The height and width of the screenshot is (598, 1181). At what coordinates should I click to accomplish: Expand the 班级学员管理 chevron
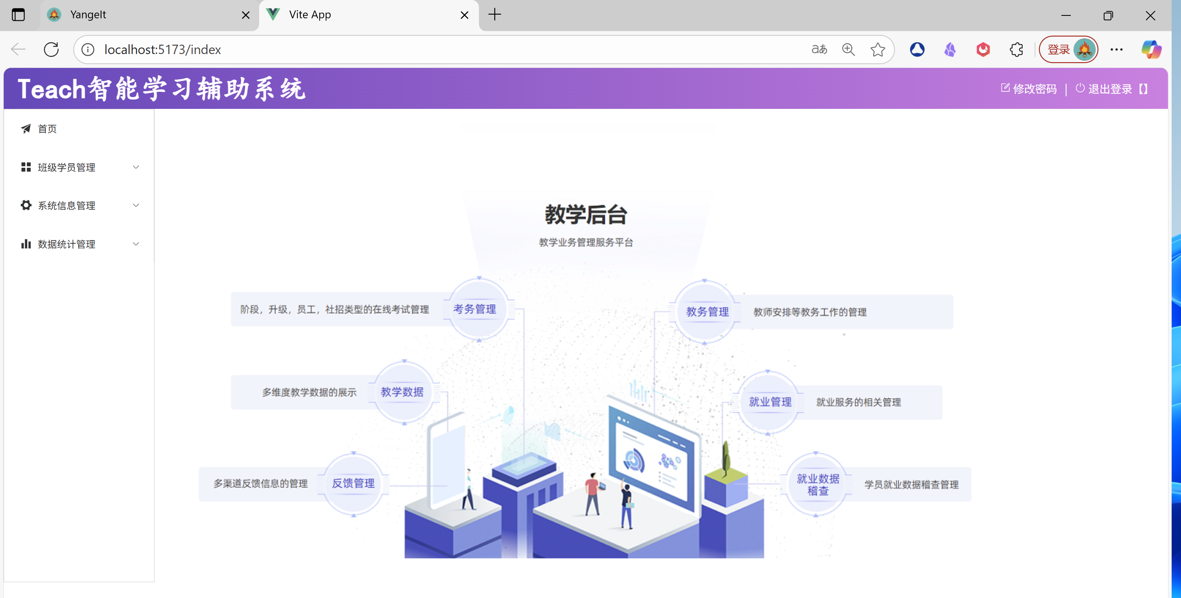click(136, 167)
